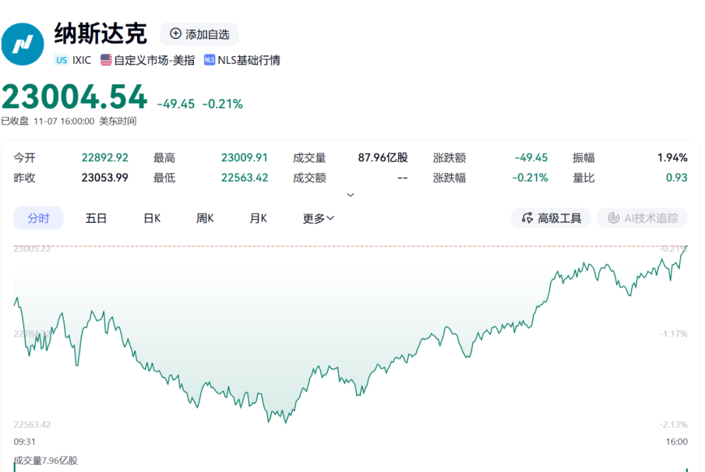Click the AI技术追踪 circular icon
705x472 pixels.
[613, 218]
